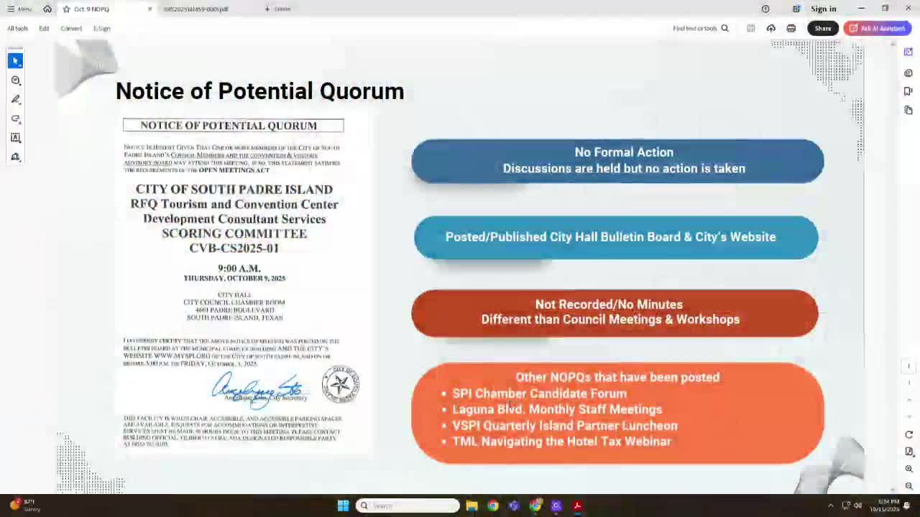Image resolution: width=920 pixels, height=517 pixels.
Task: Select the zoom magnifier tool in left toolbar
Action: pos(16,80)
